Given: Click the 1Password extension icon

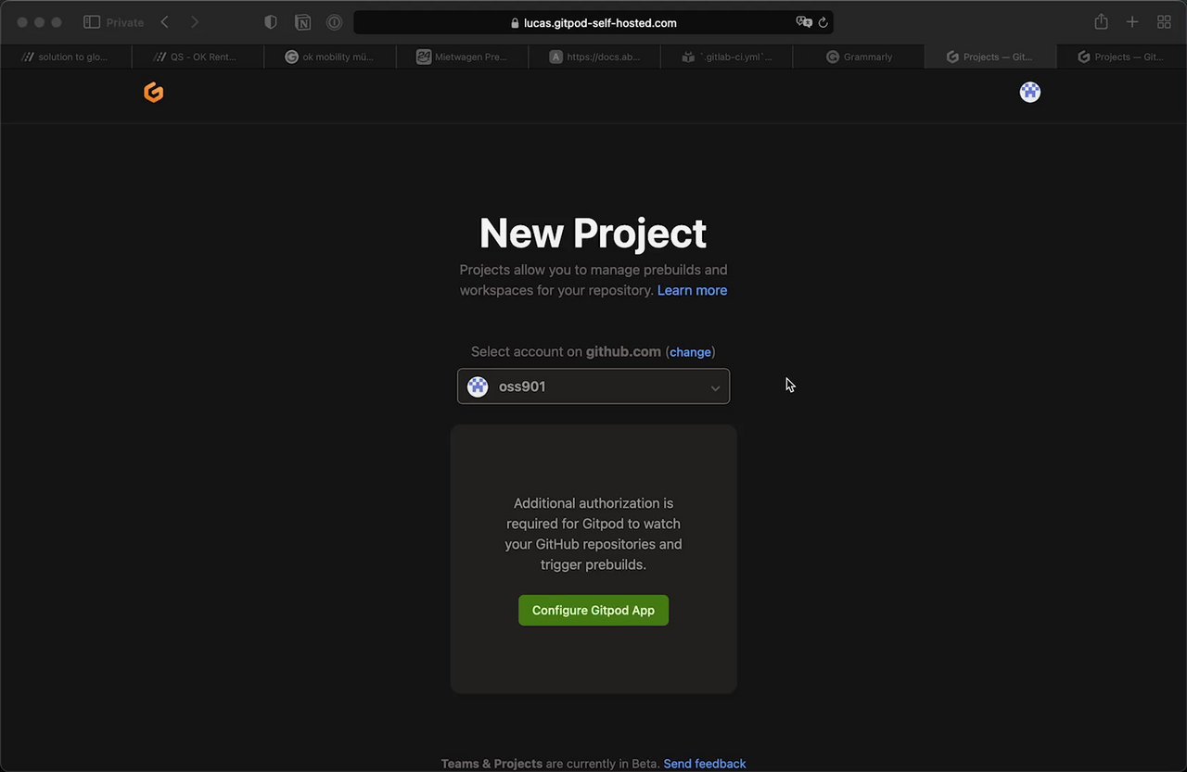Looking at the screenshot, I should [x=334, y=22].
